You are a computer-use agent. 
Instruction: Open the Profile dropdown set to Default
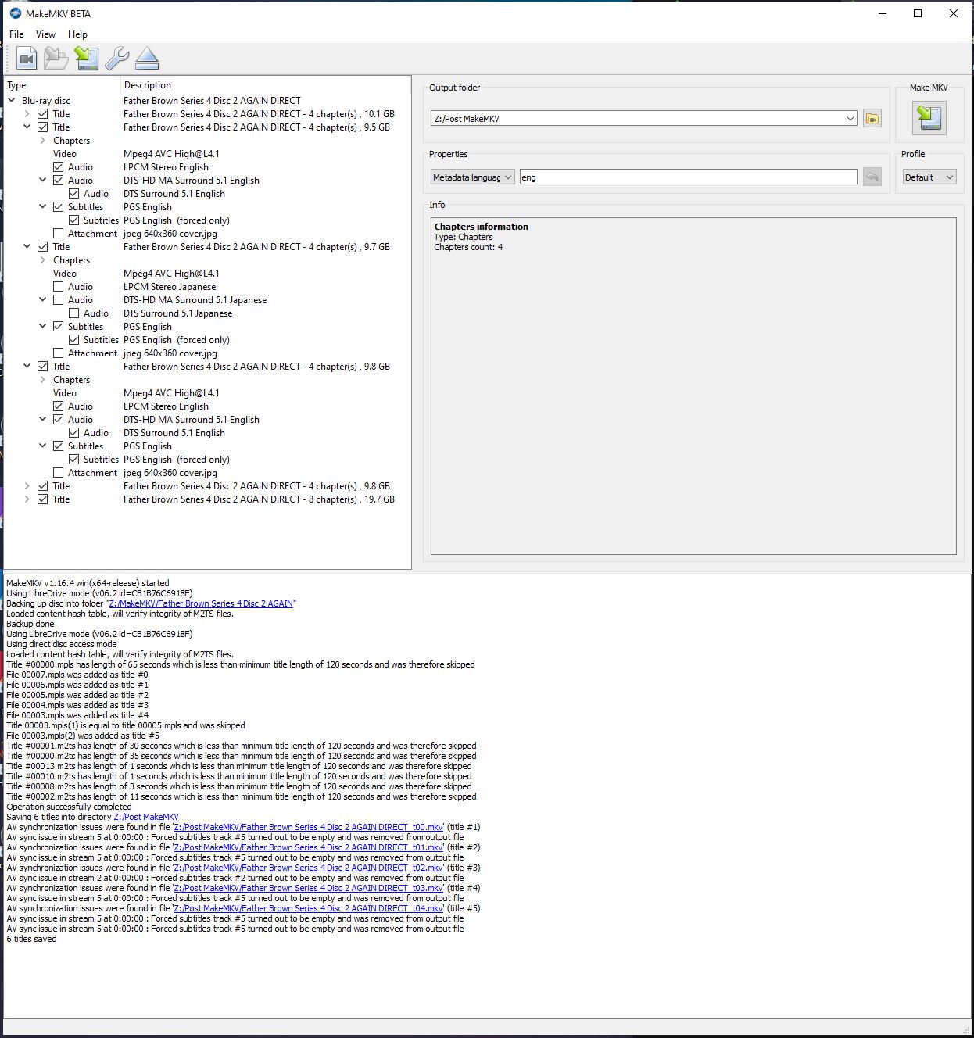click(929, 177)
